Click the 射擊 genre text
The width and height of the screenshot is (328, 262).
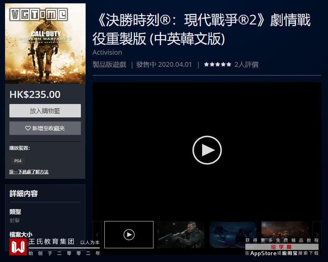pos(15,220)
